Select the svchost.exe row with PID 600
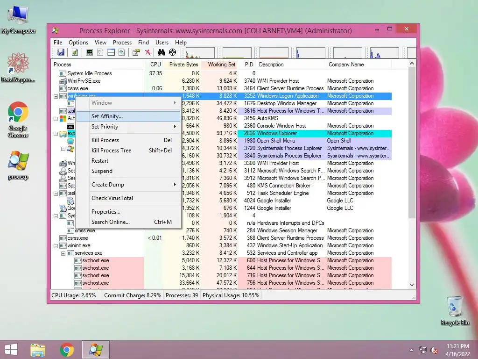The height and width of the screenshot is (359, 478). click(221, 260)
